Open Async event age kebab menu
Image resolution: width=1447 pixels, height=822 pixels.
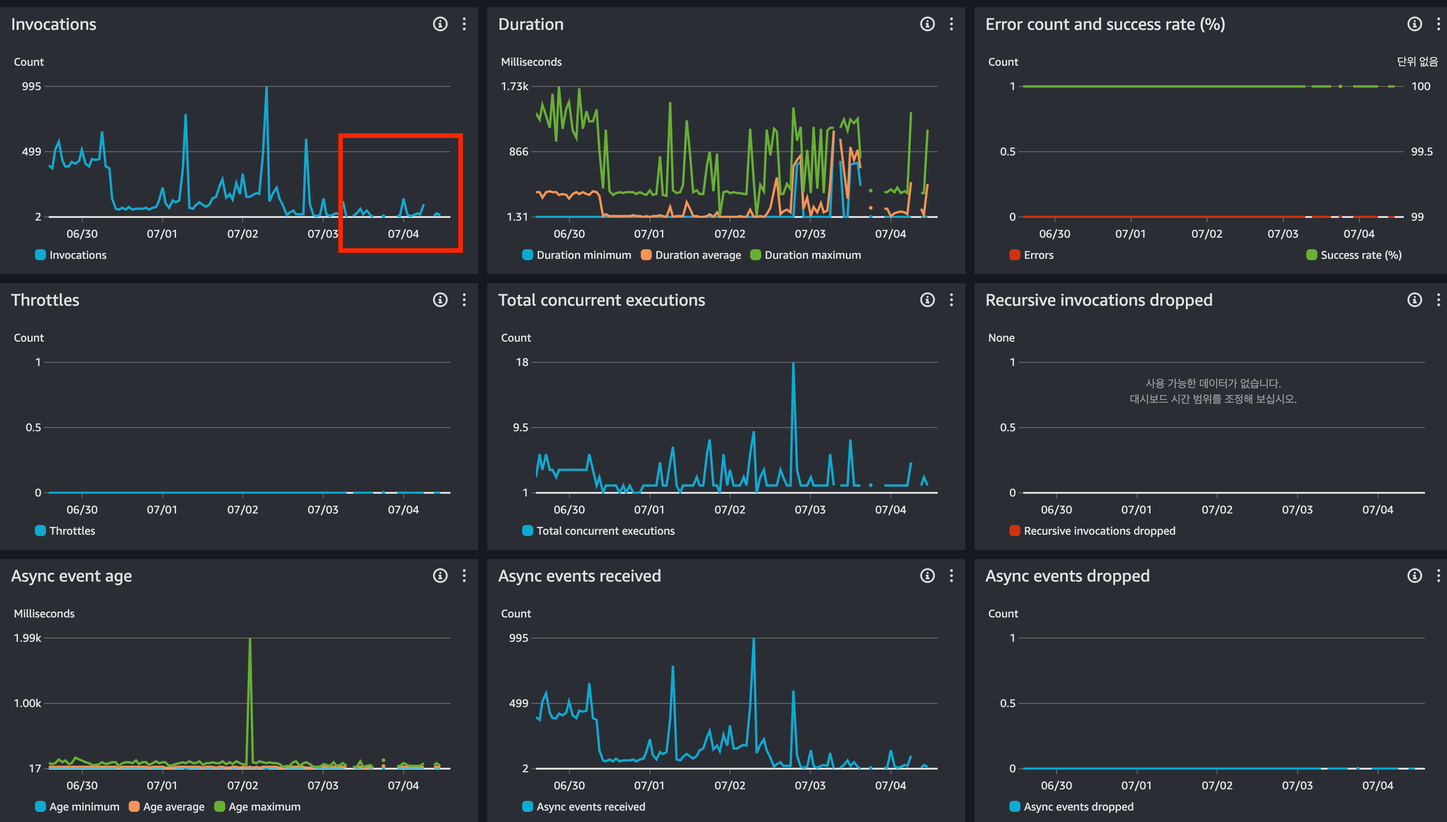pos(464,576)
